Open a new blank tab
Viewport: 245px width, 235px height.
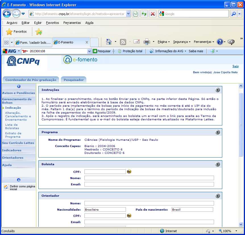coord(94,42)
